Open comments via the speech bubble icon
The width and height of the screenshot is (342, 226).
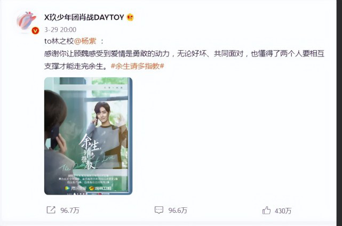click(x=159, y=210)
